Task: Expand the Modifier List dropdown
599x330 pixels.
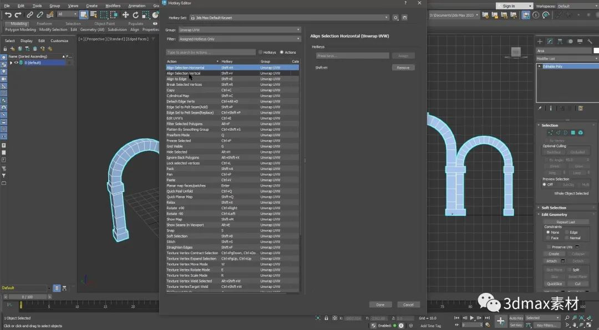Action: click(x=568, y=59)
